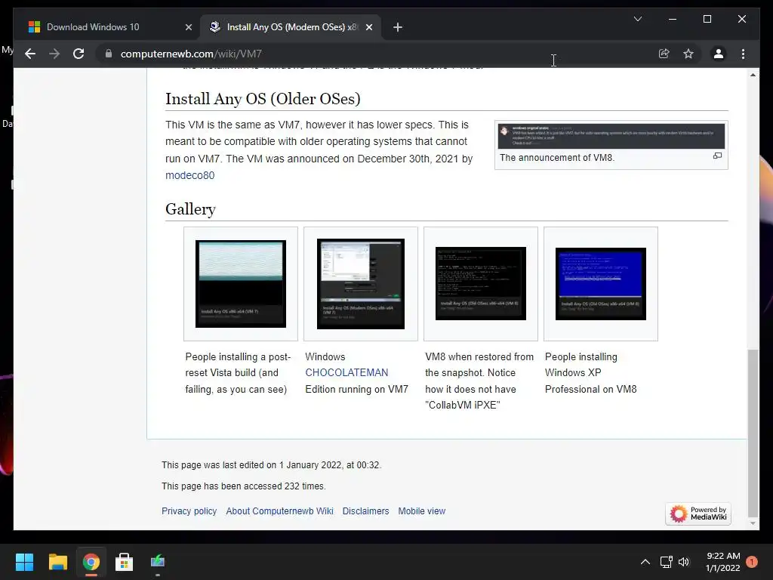
Task: Reload the page with the refresh icon
Action: (x=79, y=54)
